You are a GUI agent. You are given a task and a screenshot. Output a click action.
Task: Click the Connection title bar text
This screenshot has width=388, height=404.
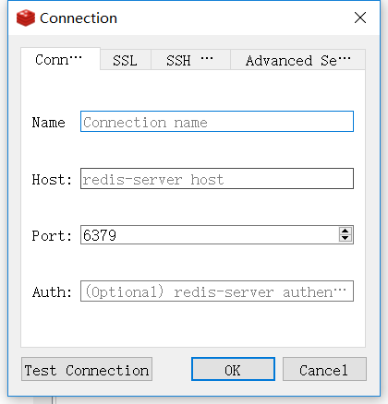click(79, 18)
